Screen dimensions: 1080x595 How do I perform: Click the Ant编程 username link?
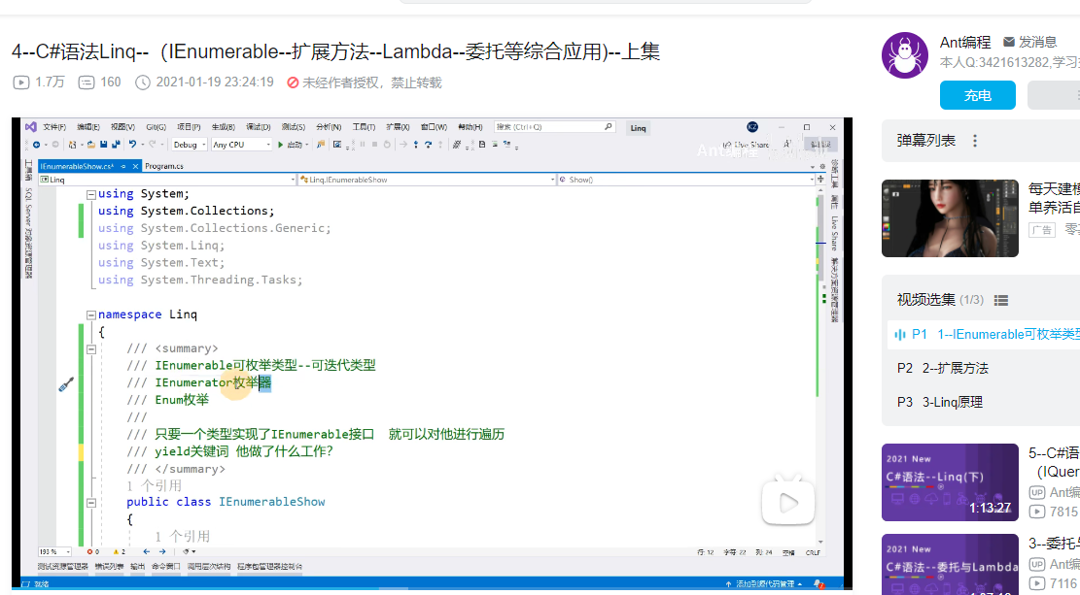pos(965,42)
